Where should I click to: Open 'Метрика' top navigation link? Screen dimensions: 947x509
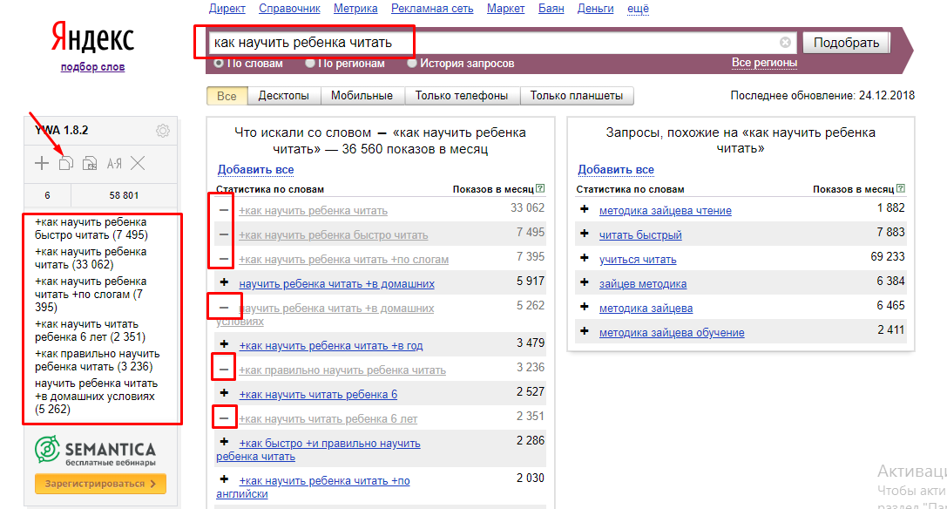pyautogui.click(x=355, y=9)
